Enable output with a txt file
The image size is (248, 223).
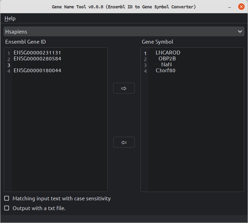tap(7, 208)
